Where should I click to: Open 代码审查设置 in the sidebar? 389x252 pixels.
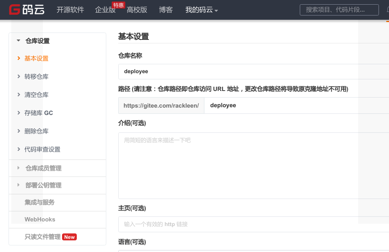click(x=42, y=149)
